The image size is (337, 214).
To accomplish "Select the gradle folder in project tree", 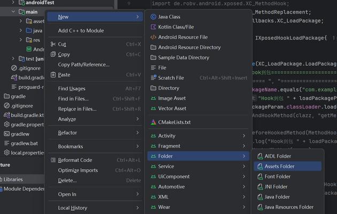I will pos(18,96).
